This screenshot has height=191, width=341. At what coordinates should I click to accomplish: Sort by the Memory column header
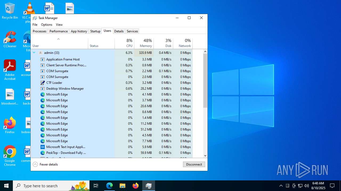[144, 43]
